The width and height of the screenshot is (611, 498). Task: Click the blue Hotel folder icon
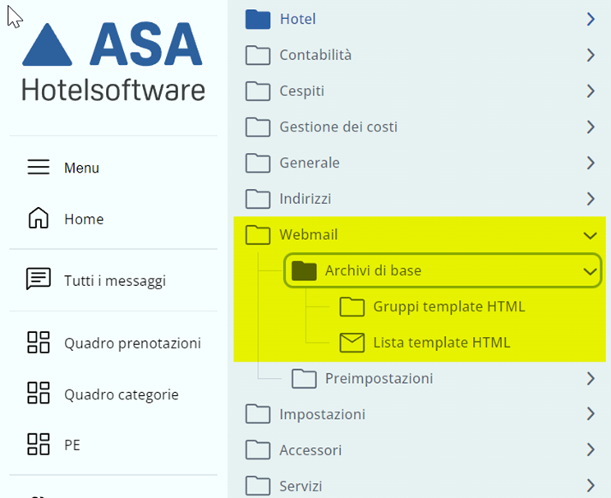point(258,19)
